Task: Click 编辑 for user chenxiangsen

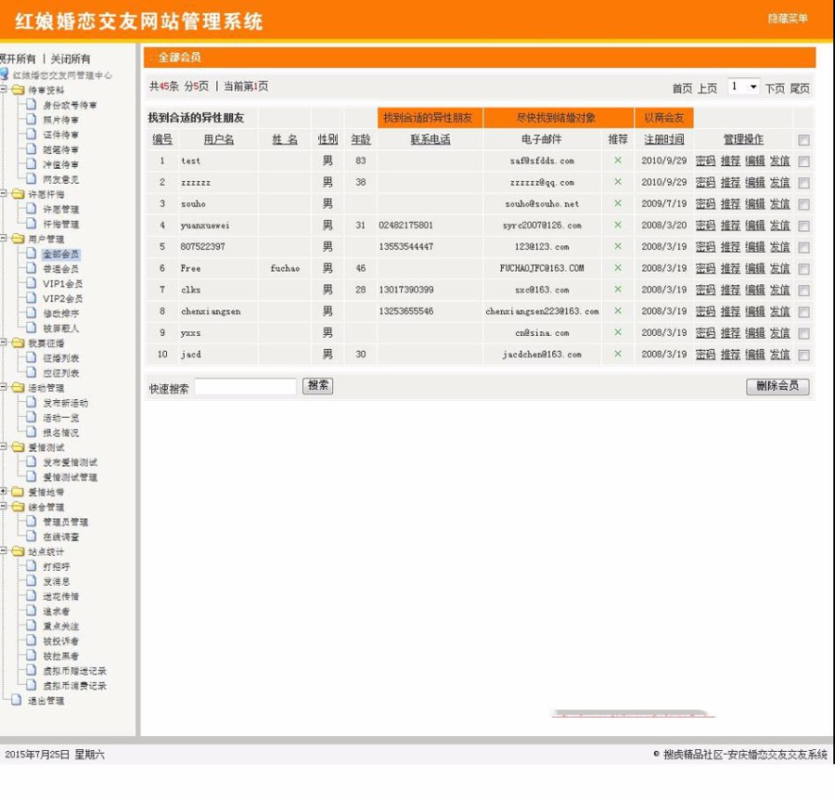Action: click(x=754, y=311)
